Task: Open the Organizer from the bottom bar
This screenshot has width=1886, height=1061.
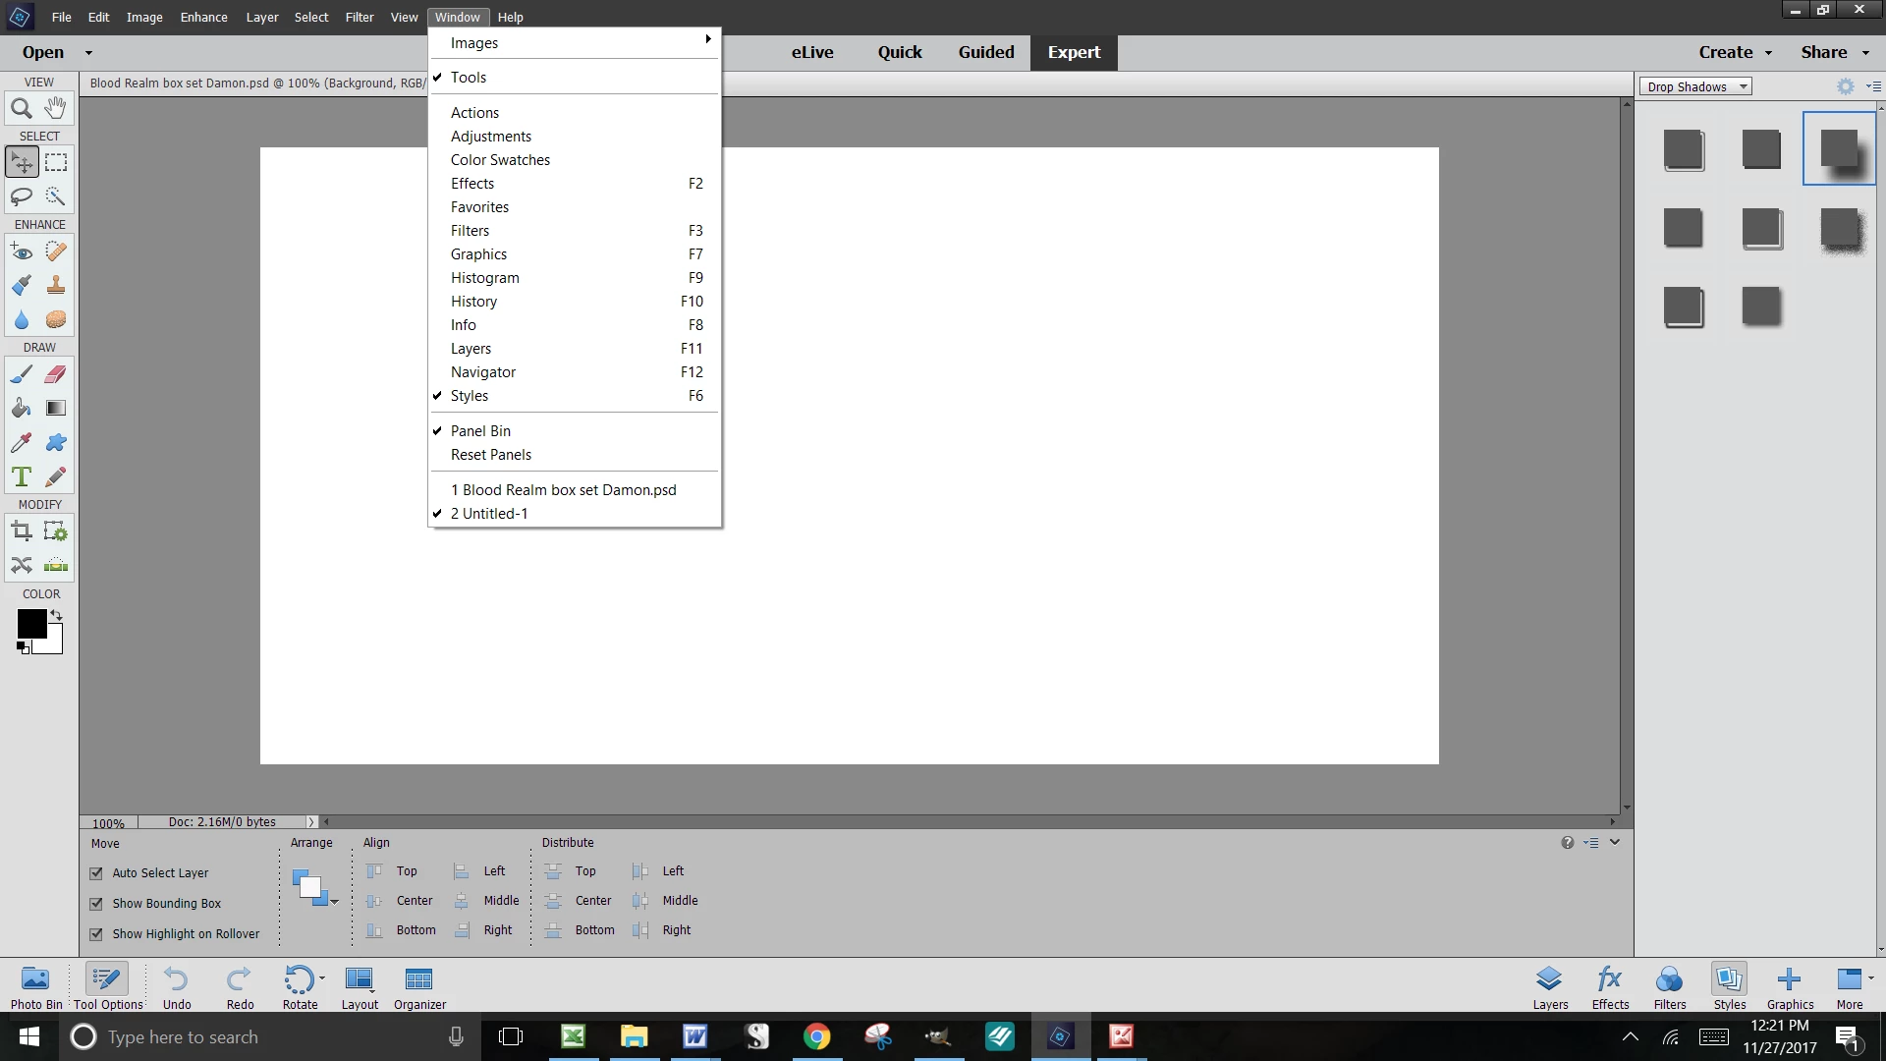Action: [x=419, y=986]
